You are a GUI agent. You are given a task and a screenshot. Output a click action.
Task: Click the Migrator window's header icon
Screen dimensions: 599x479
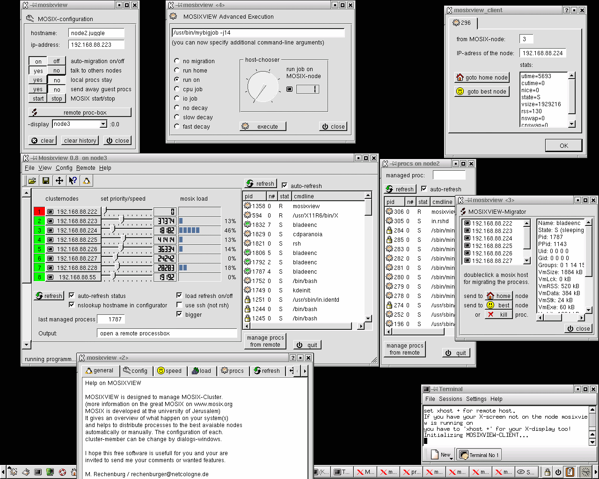[463, 211]
